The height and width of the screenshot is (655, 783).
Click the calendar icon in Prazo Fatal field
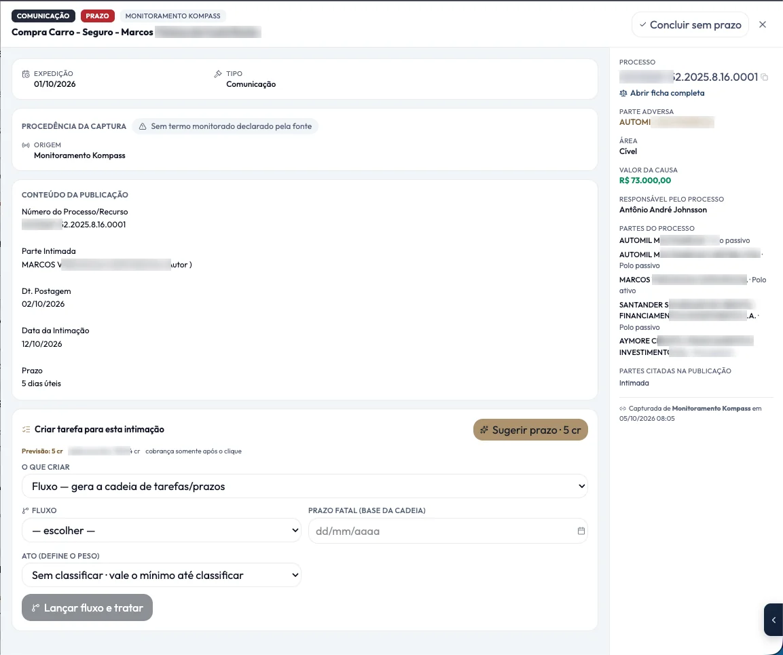pos(581,531)
